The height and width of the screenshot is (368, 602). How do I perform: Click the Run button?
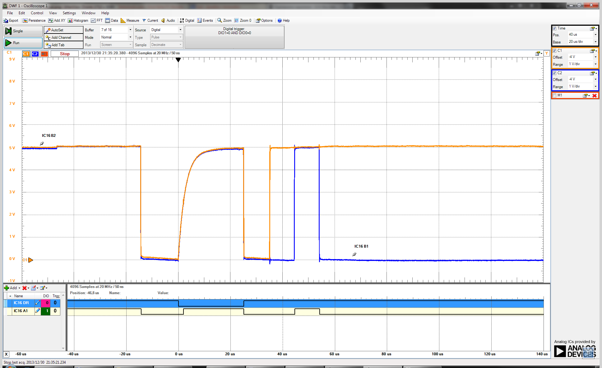click(23, 43)
